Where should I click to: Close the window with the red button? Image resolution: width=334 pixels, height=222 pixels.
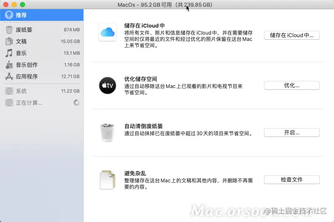(6, 5)
